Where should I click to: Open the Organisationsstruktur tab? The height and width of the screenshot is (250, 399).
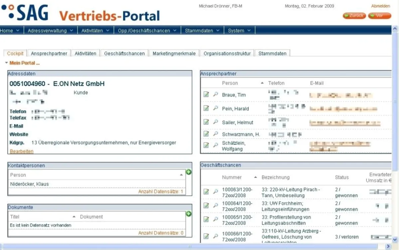pyautogui.click(x=227, y=53)
